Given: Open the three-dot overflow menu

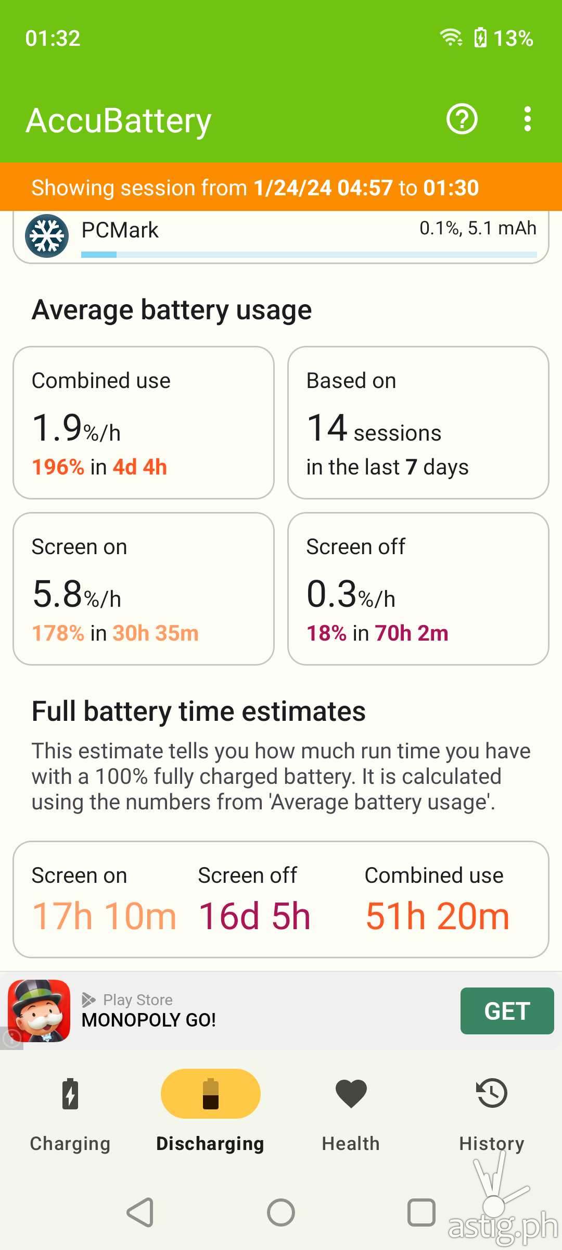Looking at the screenshot, I should tap(527, 119).
